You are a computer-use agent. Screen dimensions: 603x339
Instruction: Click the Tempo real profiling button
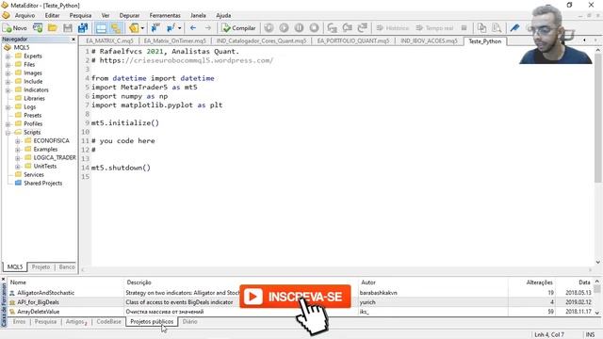[435, 28]
